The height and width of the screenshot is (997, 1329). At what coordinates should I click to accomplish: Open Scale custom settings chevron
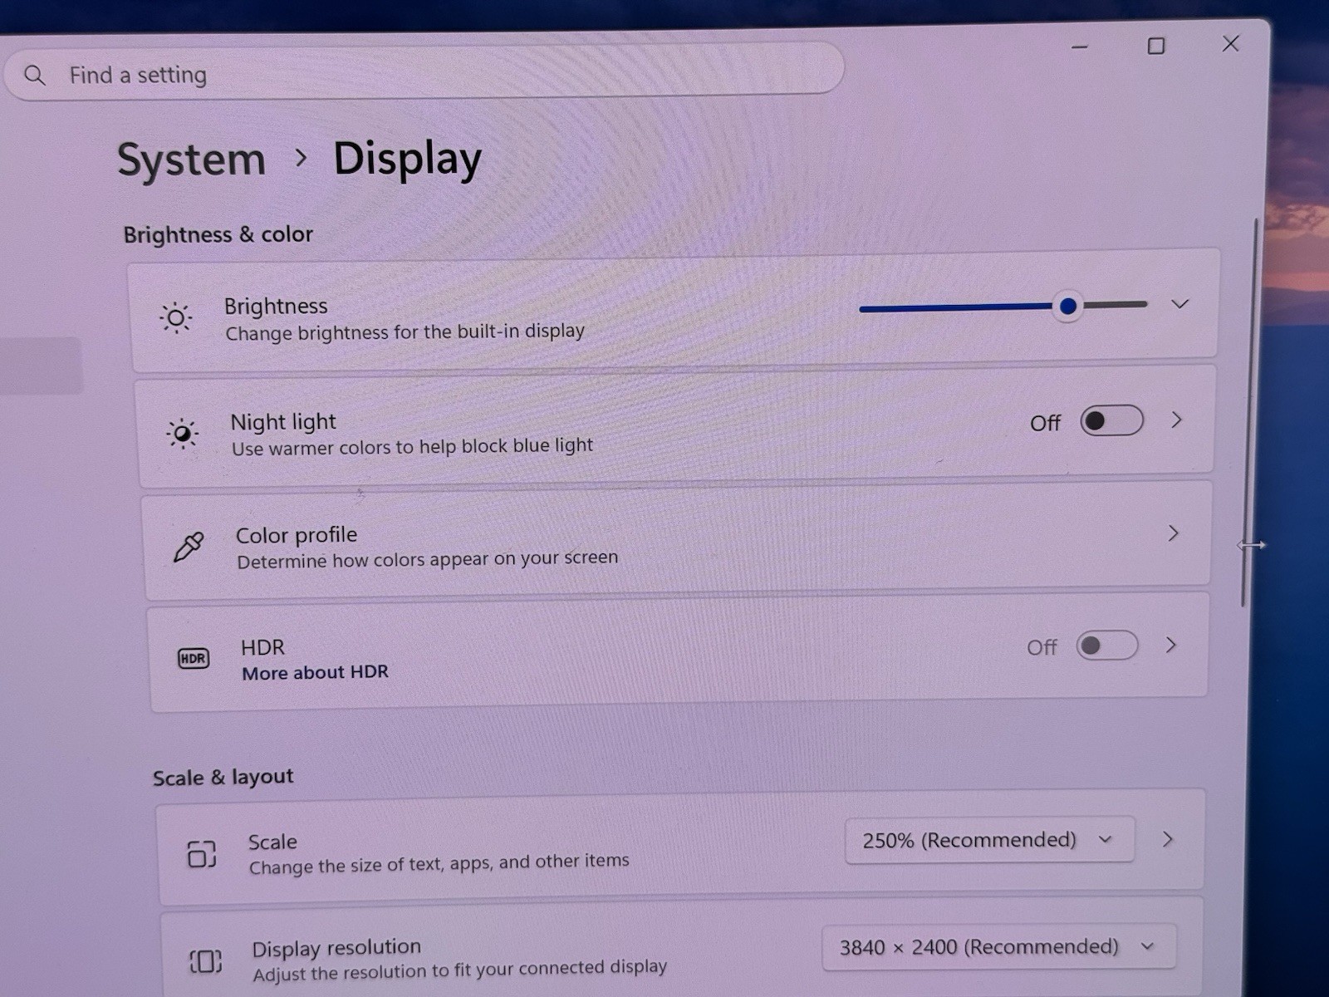pyautogui.click(x=1167, y=839)
